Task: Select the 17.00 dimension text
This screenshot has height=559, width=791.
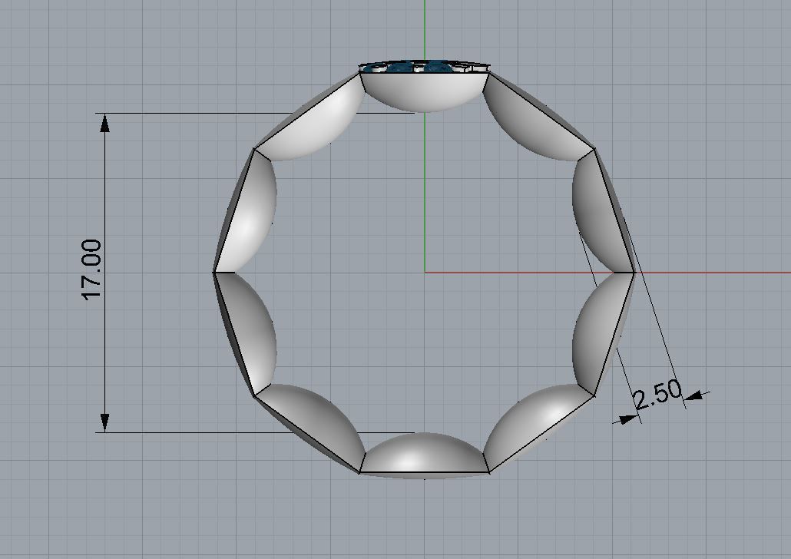Action: coord(91,270)
